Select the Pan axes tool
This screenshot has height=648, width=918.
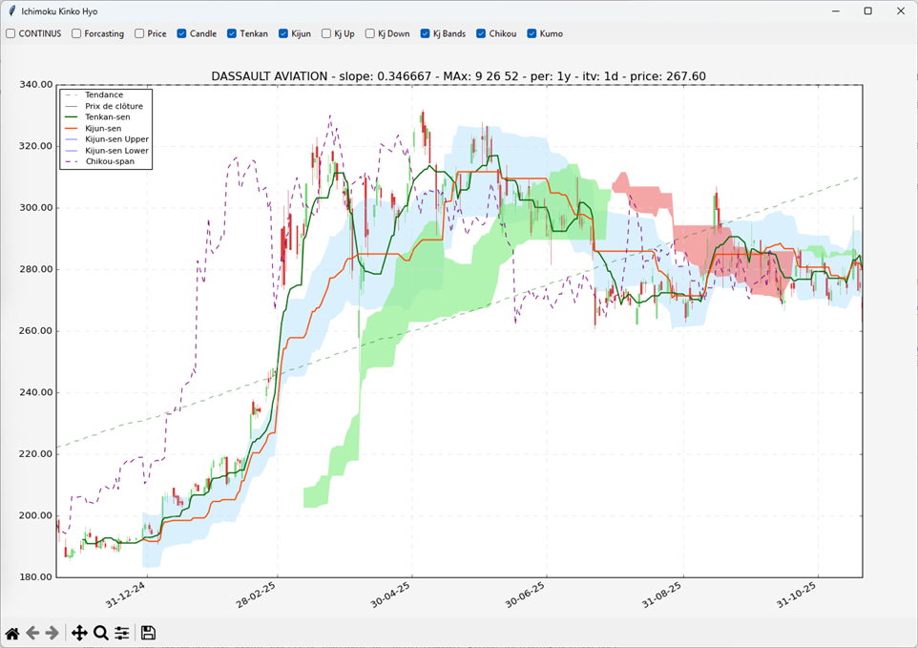pyautogui.click(x=79, y=633)
